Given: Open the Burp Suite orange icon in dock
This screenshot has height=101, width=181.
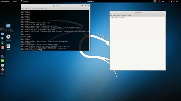Looking at the screenshot, I should (x=3, y=47).
